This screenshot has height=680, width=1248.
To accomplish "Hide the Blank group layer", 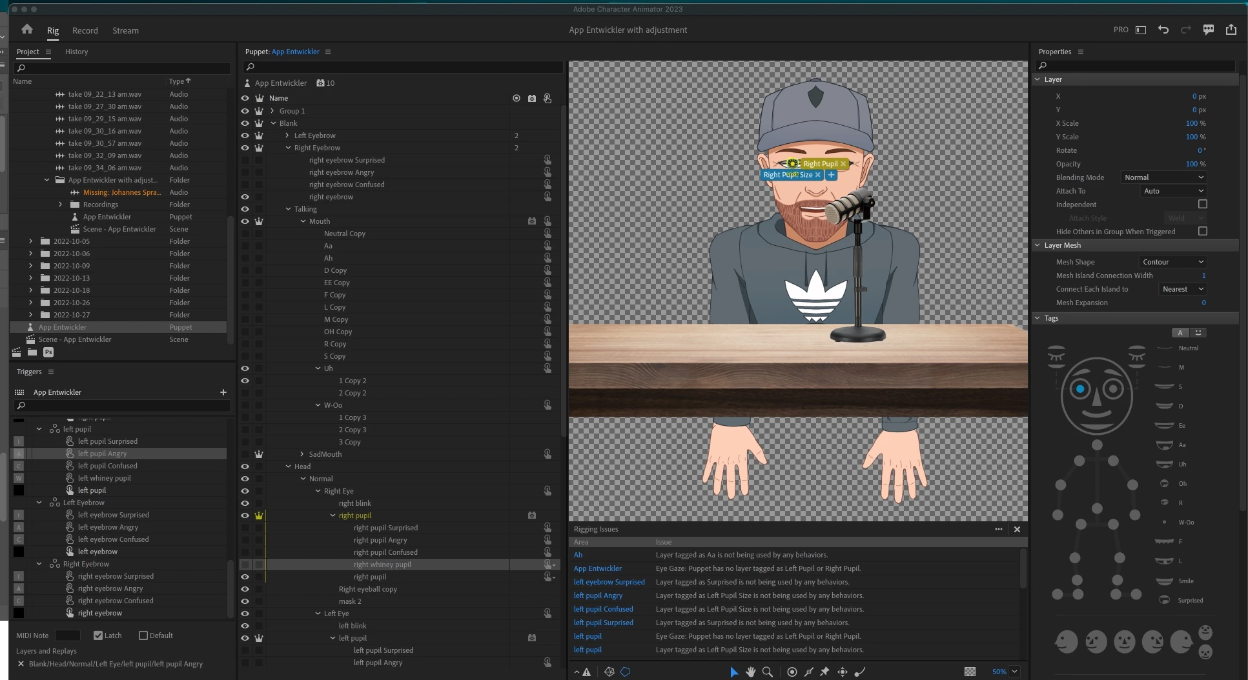I will coord(245,123).
